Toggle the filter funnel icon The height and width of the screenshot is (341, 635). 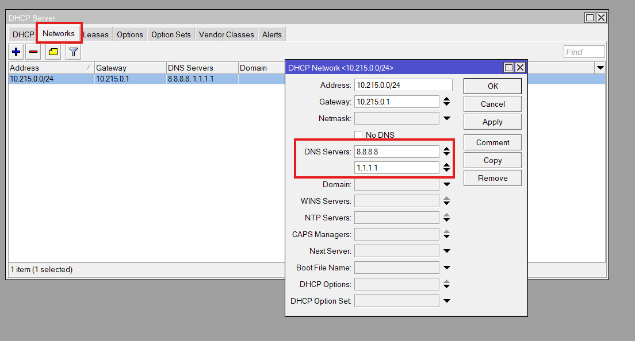click(73, 52)
